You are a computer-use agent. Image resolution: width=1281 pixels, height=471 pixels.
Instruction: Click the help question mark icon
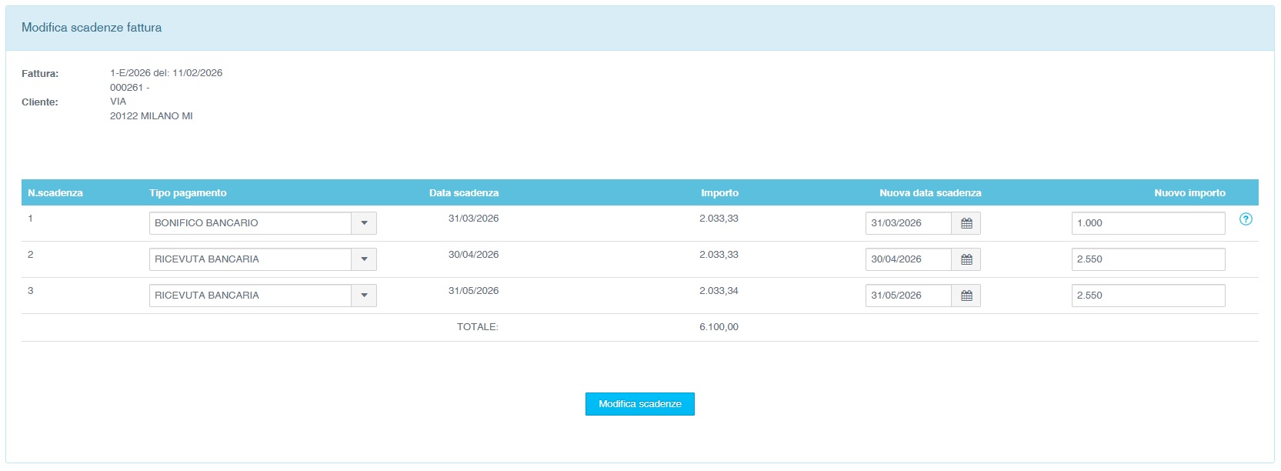(1246, 219)
